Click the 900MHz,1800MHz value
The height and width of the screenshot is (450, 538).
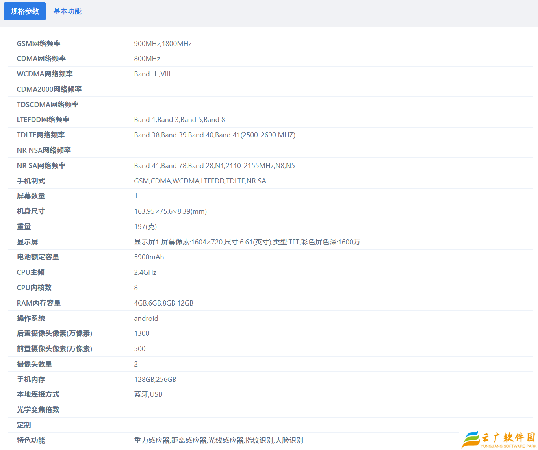(x=163, y=44)
